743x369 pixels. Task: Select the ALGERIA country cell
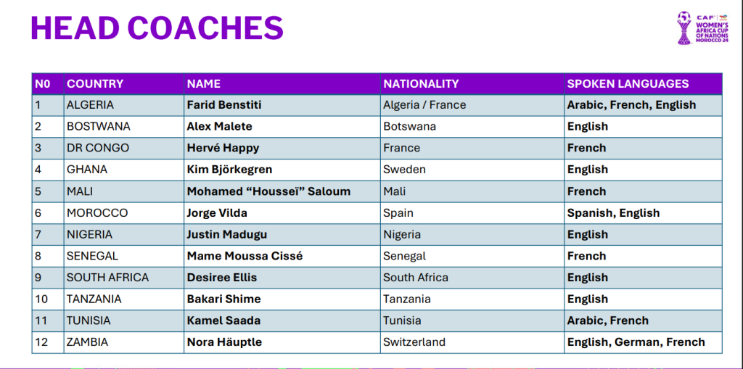pos(123,105)
